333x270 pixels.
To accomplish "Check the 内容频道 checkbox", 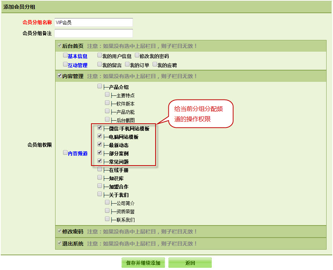I will [65, 153].
